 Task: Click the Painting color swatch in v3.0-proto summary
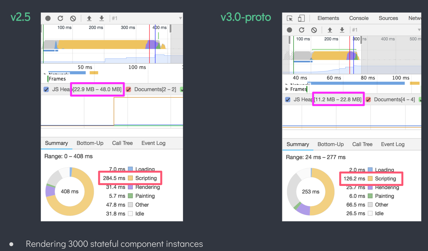pyautogui.click(x=370, y=196)
